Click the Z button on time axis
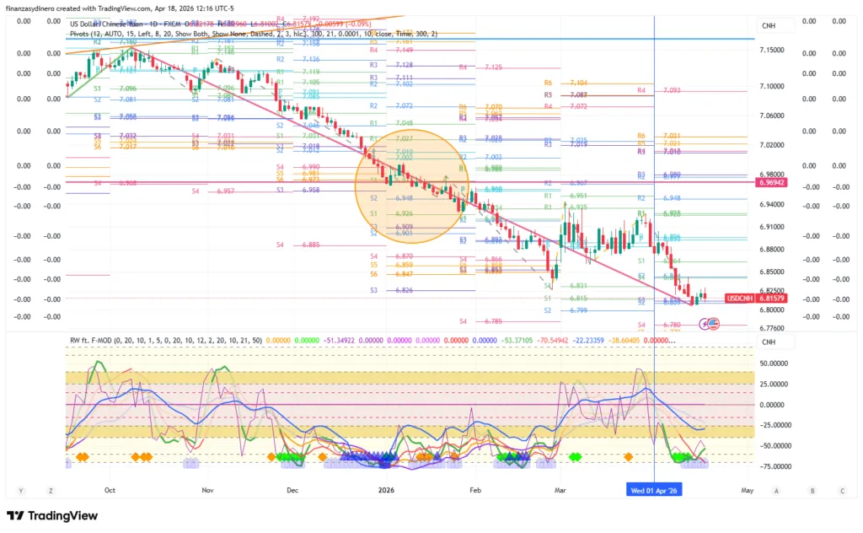 click(51, 490)
